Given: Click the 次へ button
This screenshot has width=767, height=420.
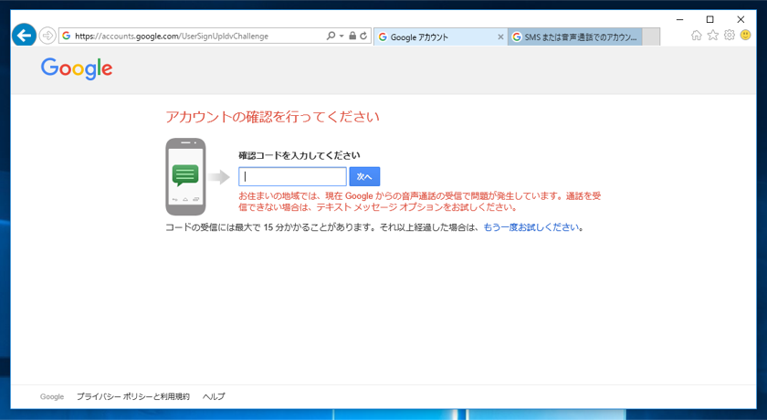Looking at the screenshot, I should 364,176.
